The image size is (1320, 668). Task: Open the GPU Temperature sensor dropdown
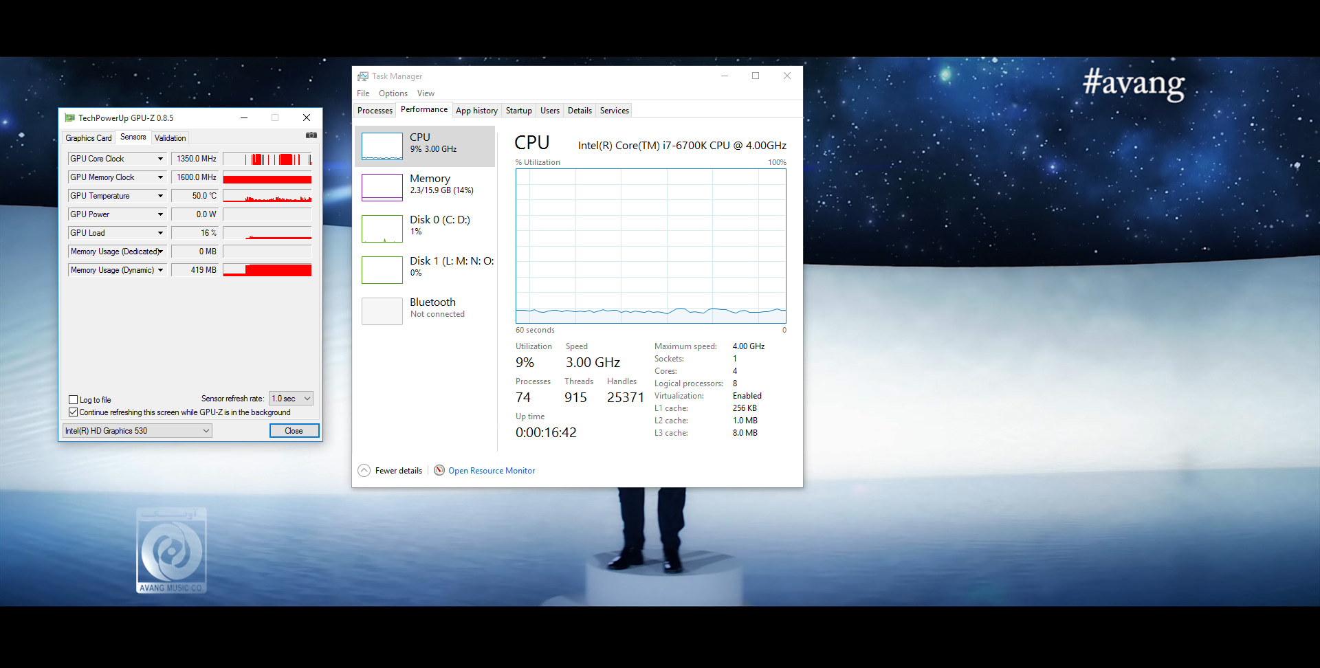(160, 196)
